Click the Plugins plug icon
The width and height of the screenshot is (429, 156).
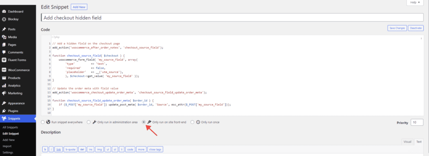[x=4, y=111]
